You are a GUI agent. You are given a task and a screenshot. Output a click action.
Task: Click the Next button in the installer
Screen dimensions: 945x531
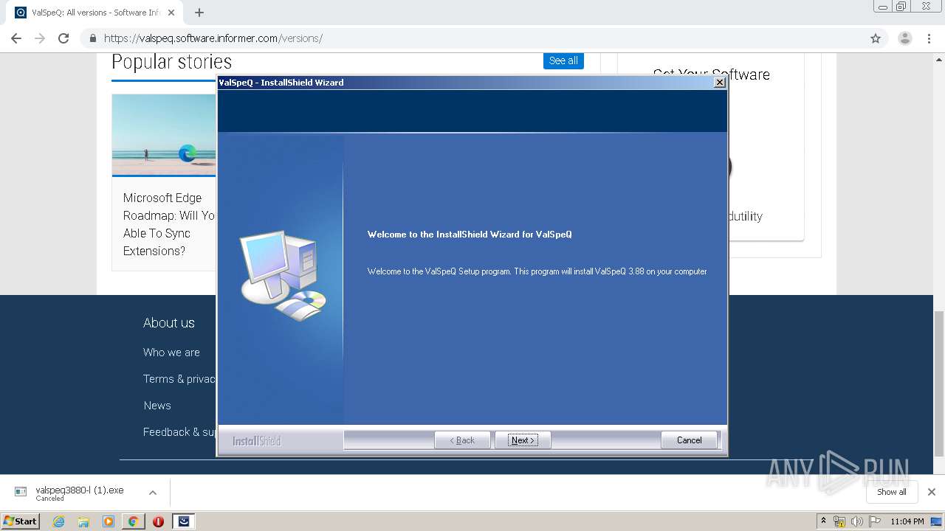click(523, 440)
